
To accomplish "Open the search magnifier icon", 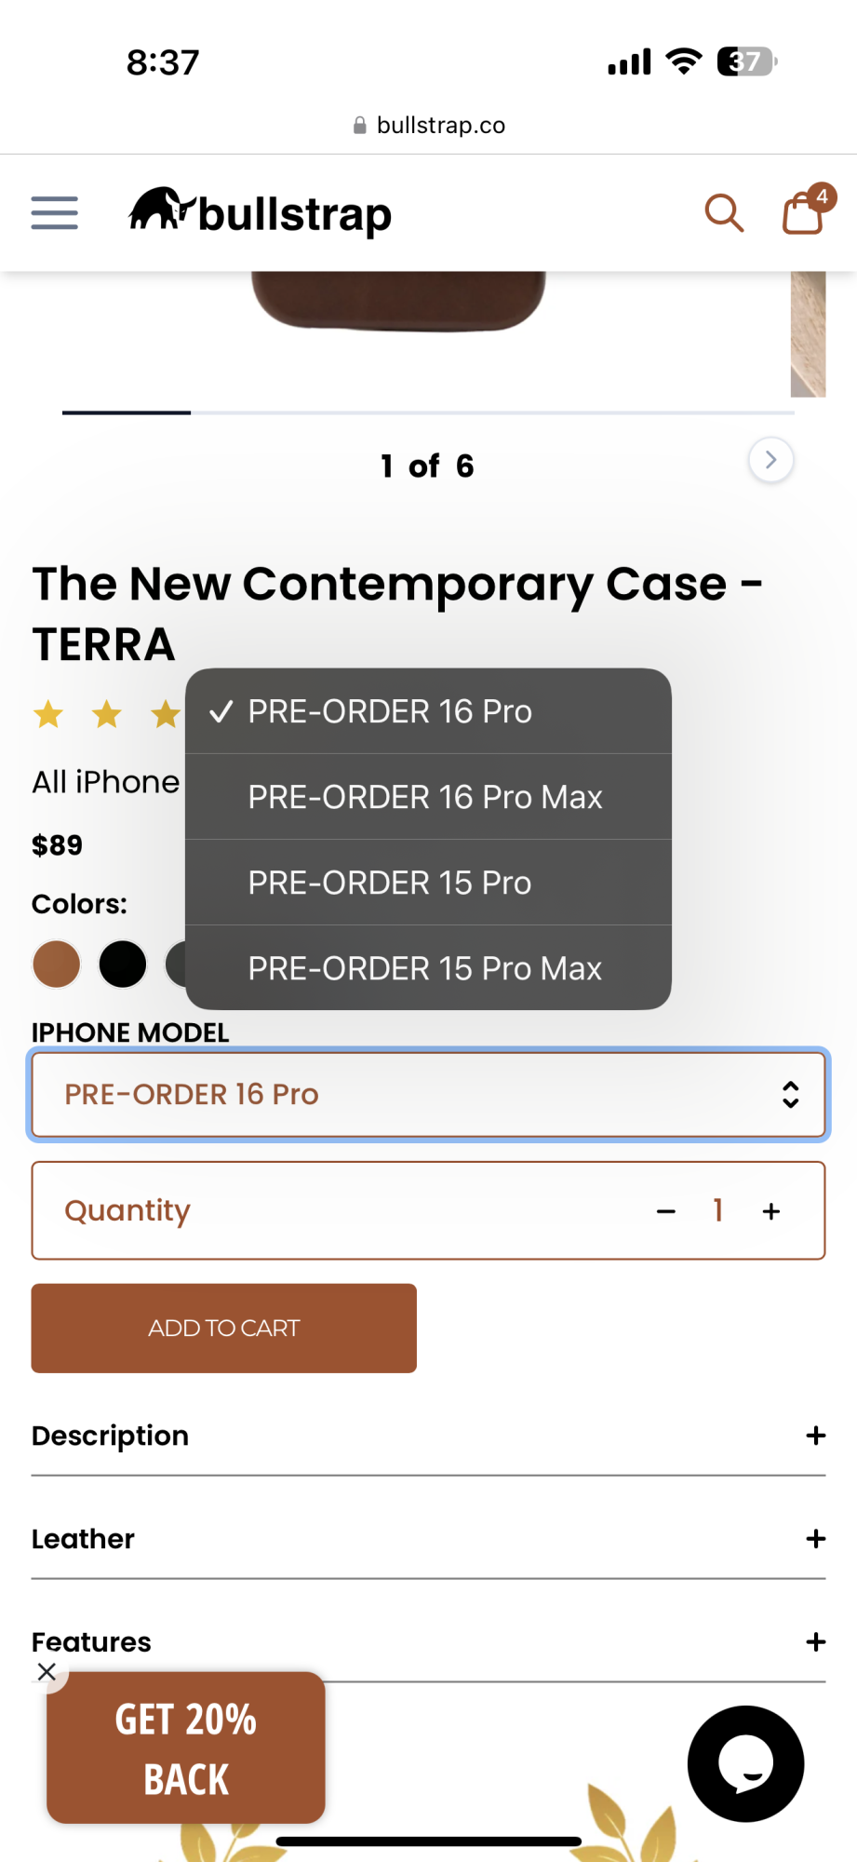I will [x=723, y=213].
